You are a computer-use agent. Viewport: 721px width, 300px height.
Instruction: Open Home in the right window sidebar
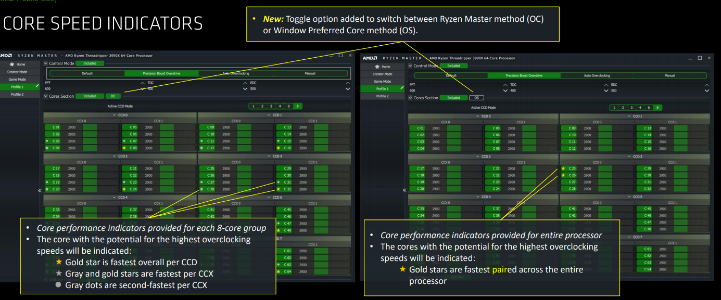pyautogui.click(x=383, y=67)
